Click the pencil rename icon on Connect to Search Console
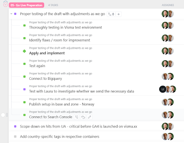Screen dimensions: 184x143 click(89, 117)
